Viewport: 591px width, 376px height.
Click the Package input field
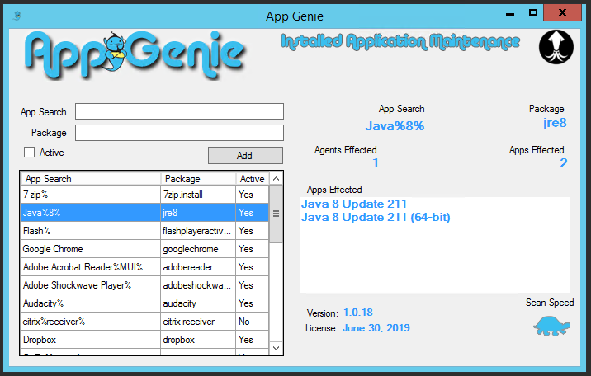click(x=179, y=133)
